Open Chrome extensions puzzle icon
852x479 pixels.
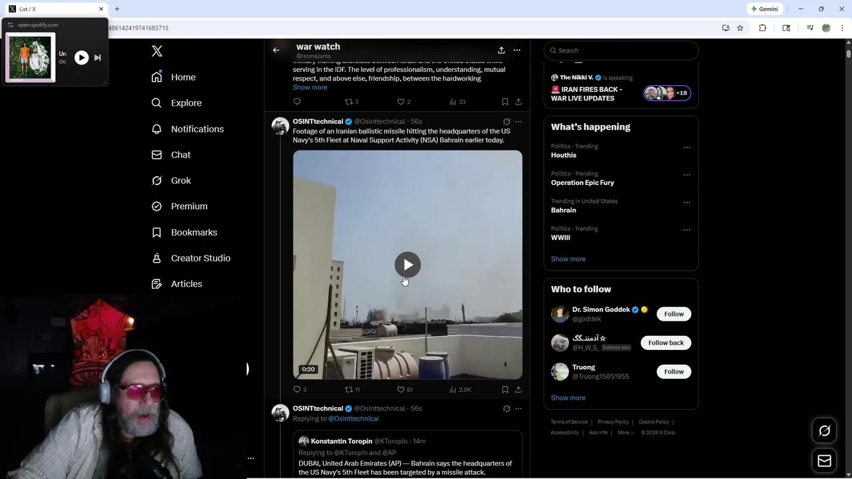(x=763, y=28)
